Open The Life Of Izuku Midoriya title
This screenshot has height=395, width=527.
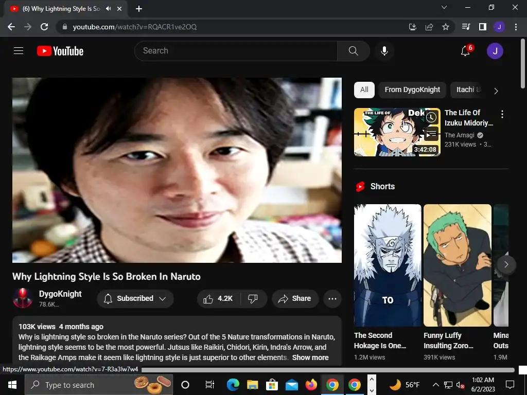(x=468, y=118)
